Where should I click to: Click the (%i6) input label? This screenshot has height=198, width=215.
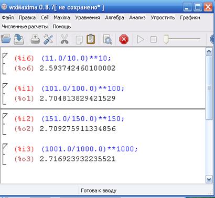pos(24,58)
